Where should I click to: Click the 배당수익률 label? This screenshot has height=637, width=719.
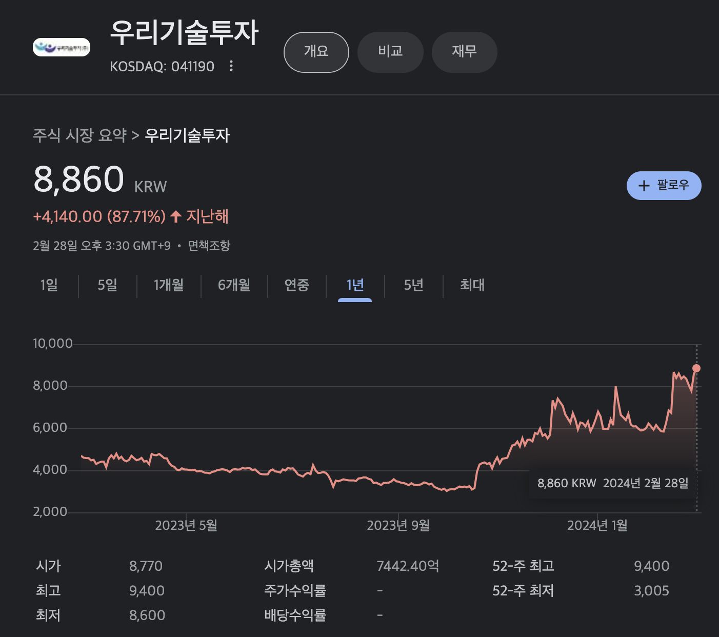point(295,615)
